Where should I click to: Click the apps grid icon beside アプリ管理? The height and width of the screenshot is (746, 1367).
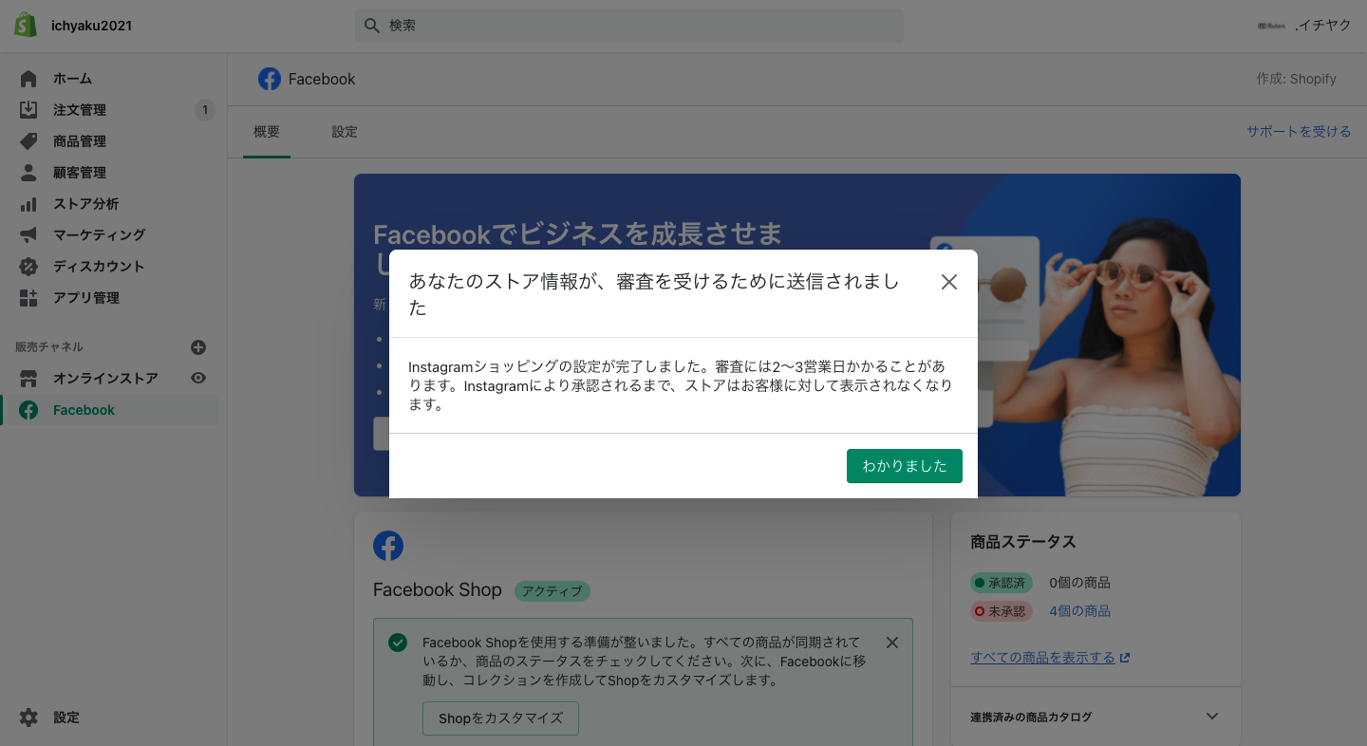pyautogui.click(x=28, y=298)
